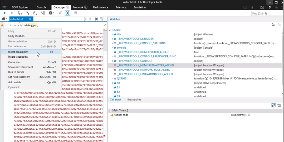This screenshot has width=284, height=142.
Task: Switch to the Network tab
Action: [x=78, y=7]
